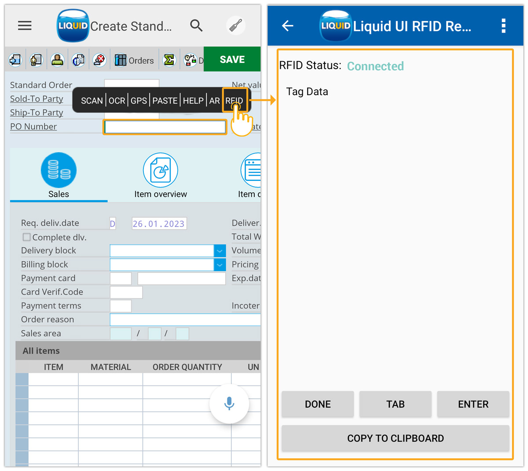Select the sold-to party person icon
528x471 pixels.
click(57, 59)
